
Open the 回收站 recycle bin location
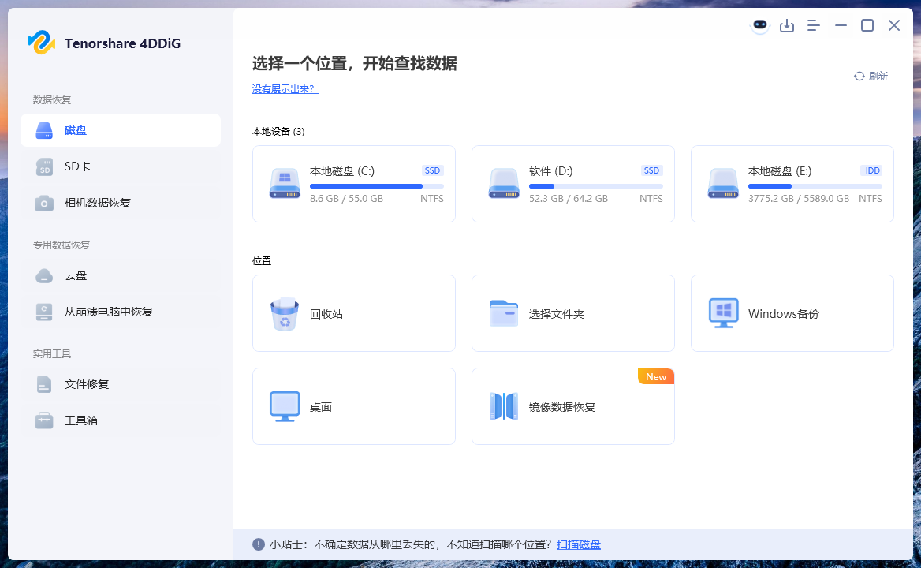(x=353, y=312)
